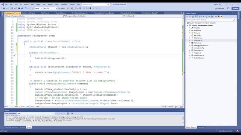This screenshot has width=241, height=135.
Task: Switch to the Properties panel tab
Action: tap(201, 127)
